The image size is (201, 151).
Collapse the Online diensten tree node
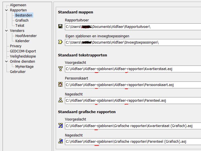[7, 62]
